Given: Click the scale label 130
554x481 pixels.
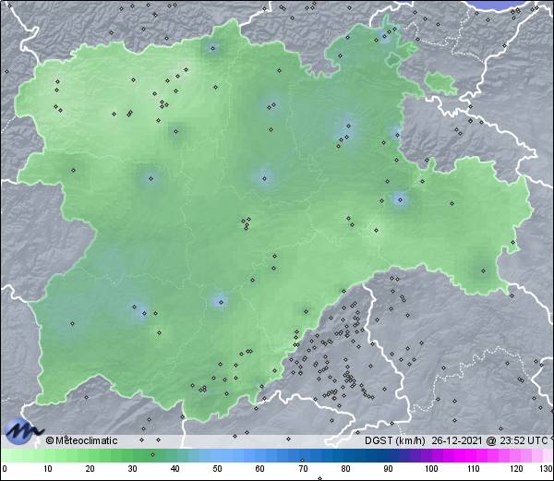Looking at the screenshot, I should (547, 469).
